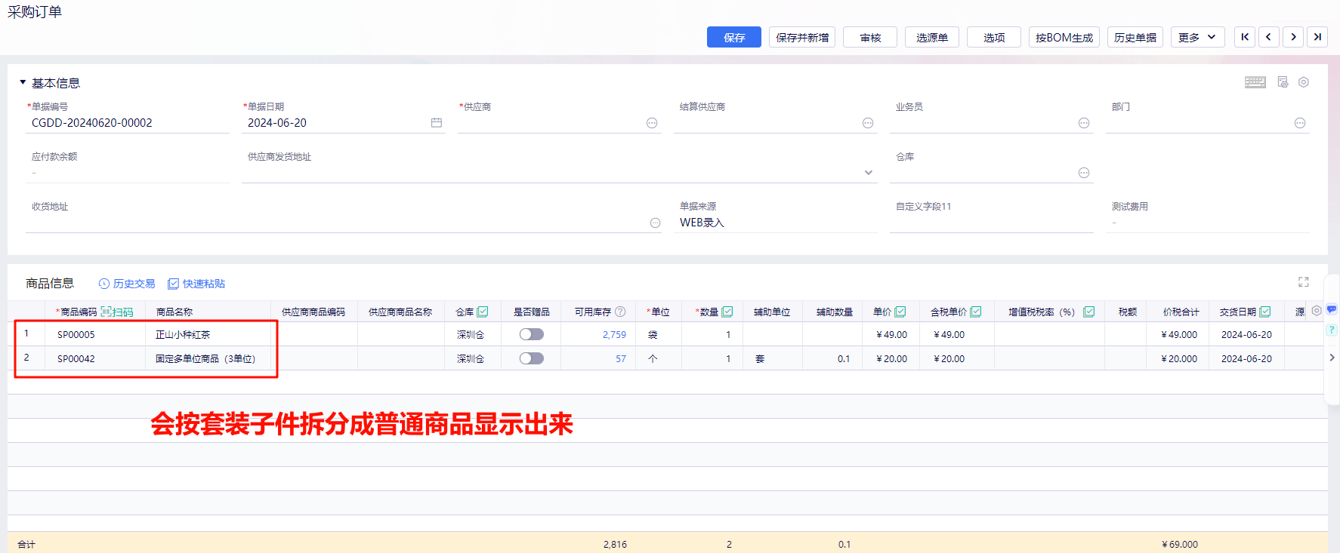Image resolution: width=1340 pixels, height=553 pixels.
Task: Click available stock value 2,759
Action: (614, 334)
